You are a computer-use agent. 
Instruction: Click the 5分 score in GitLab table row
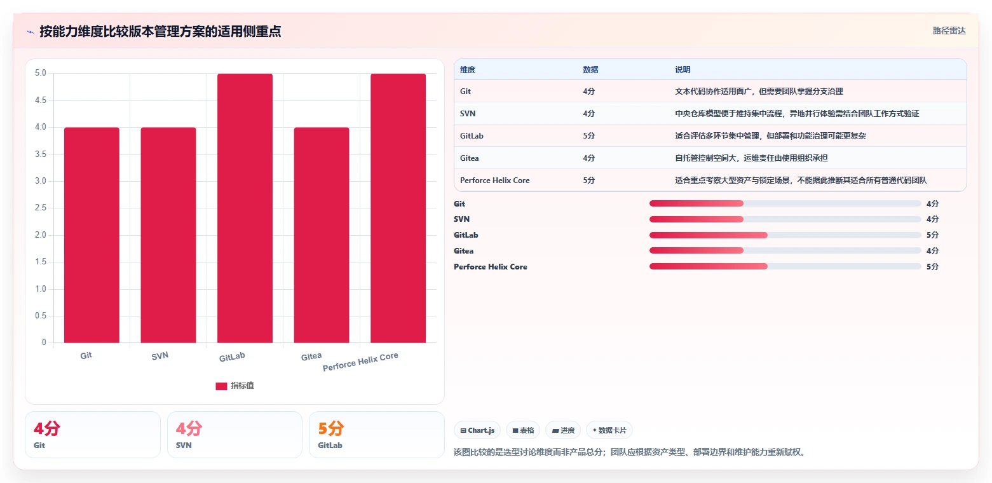(x=589, y=136)
